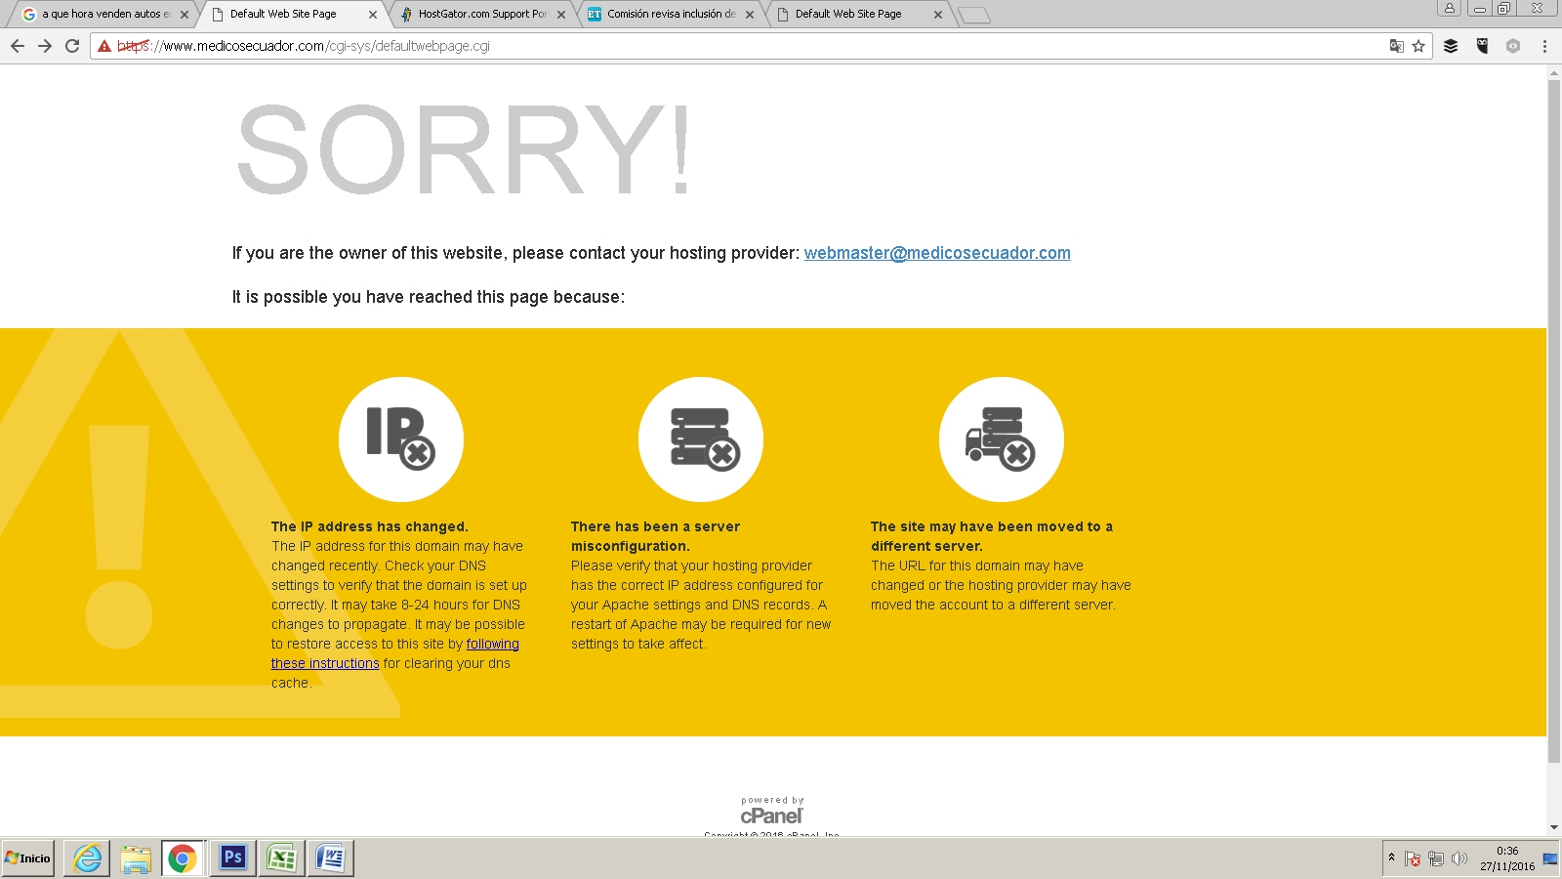The height and width of the screenshot is (879, 1562).
Task: Reload the current page
Action: coord(72,46)
